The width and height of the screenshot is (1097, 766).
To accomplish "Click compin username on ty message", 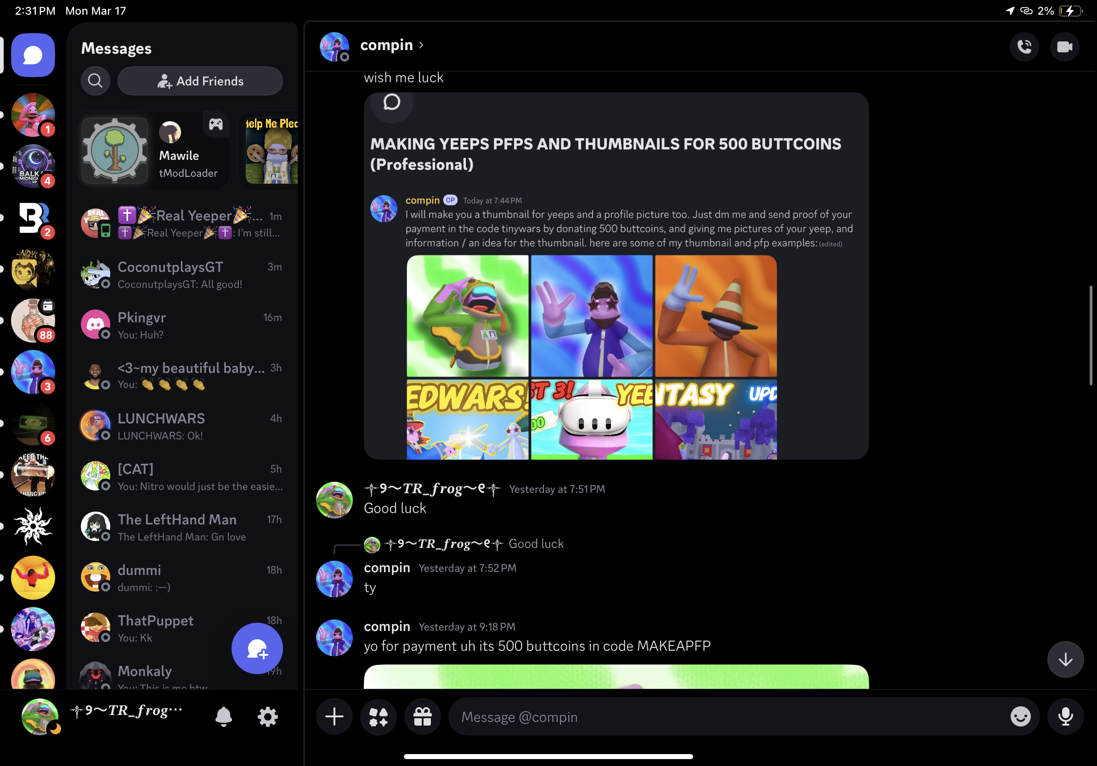I will point(387,567).
